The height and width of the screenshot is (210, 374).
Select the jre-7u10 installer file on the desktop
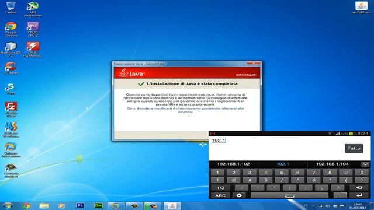pyautogui.click(x=361, y=8)
